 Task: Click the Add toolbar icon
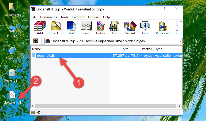[x=40, y=28]
